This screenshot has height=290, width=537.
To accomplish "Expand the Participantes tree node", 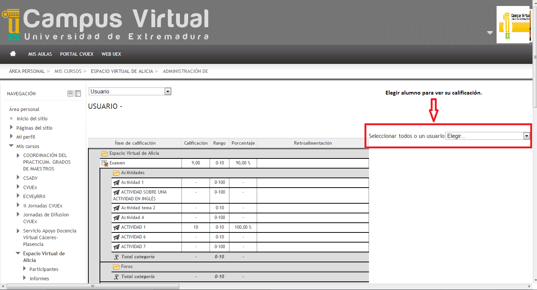I will (x=25, y=269).
